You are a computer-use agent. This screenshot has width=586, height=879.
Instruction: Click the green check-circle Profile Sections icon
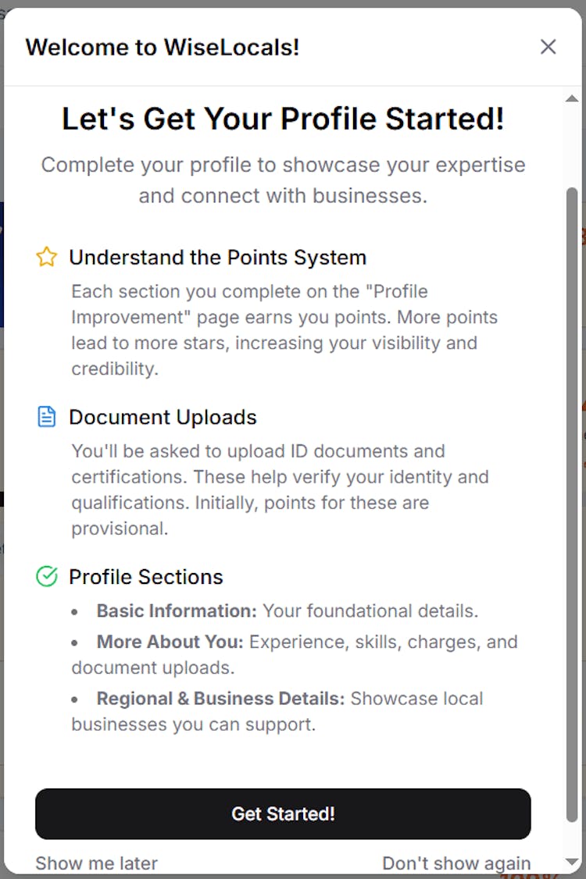pyautogui.click(x=47, y=576)
